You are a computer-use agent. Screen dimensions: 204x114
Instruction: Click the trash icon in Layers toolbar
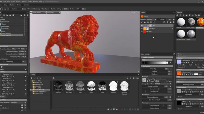coord(173,22)
